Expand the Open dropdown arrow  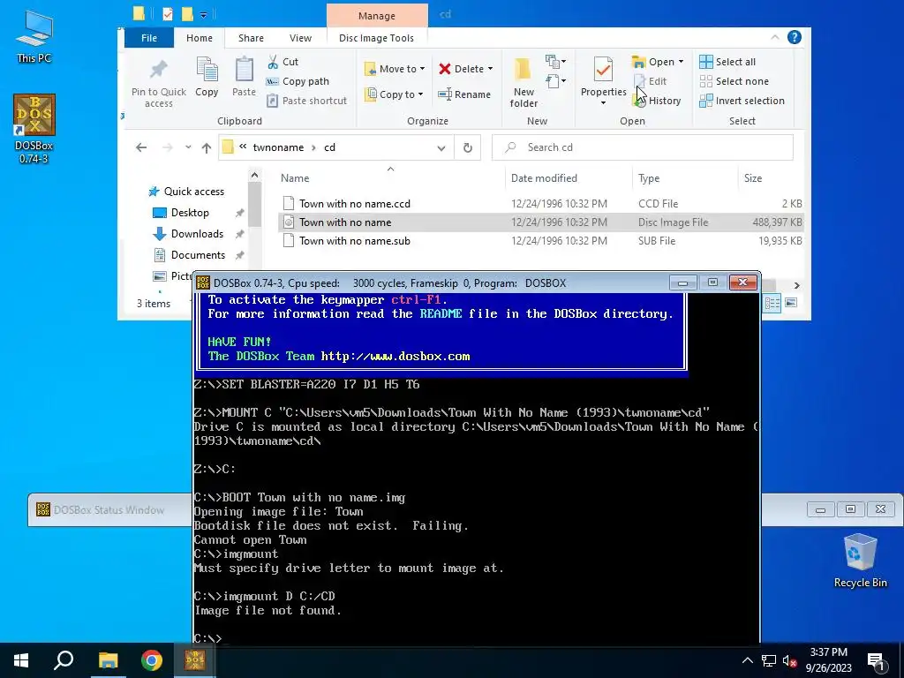tap(681, 62)
